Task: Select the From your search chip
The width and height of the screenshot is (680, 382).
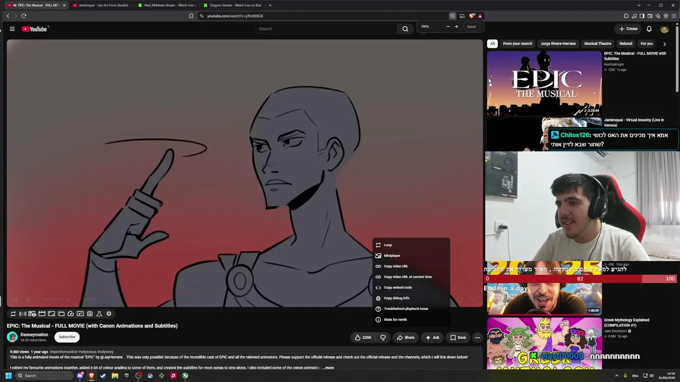Action: click(x=517, y=44)
